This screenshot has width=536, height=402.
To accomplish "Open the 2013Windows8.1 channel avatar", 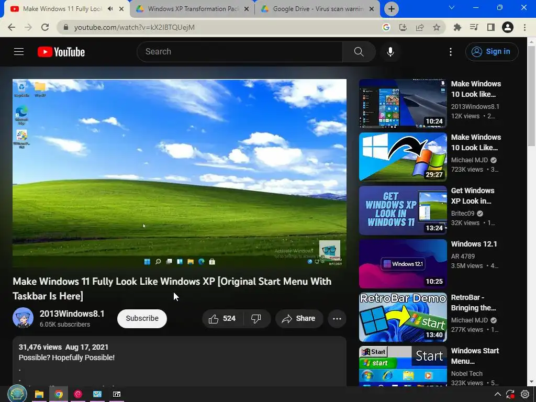I will click(23, 318).
